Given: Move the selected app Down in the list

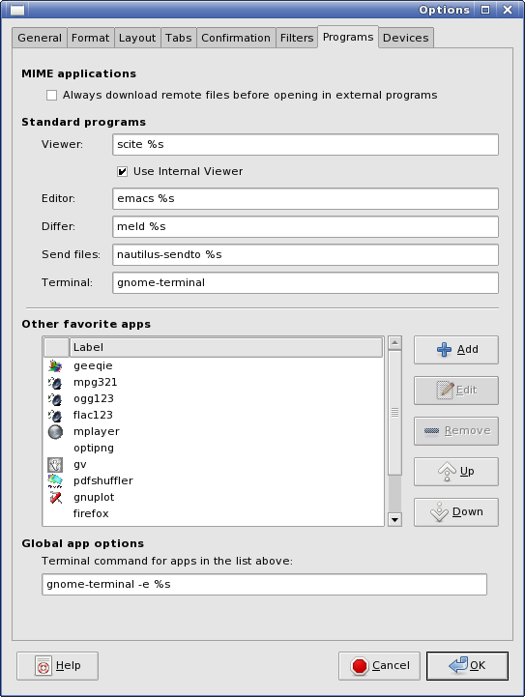Looking at the screenshot, I should tap(456, 512).
